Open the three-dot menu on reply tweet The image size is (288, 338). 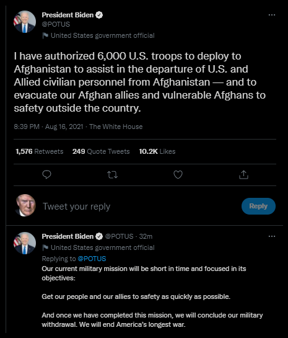tap(272, 236)
